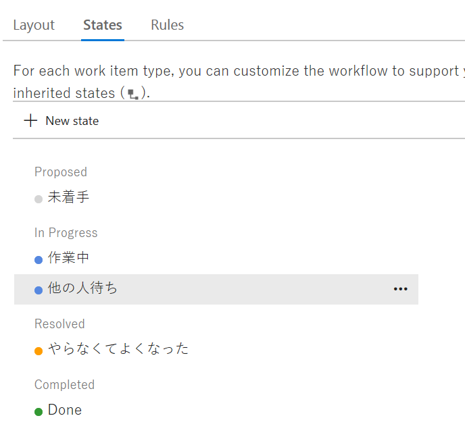Viewport: 465px width, 441px height.
Task: Click the Completed category heading
Action: [x=65, y=385]
